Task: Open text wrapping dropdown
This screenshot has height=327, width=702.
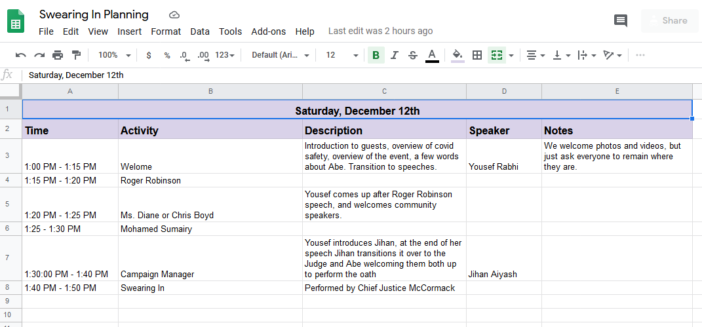Action: (x=587, y=56)
